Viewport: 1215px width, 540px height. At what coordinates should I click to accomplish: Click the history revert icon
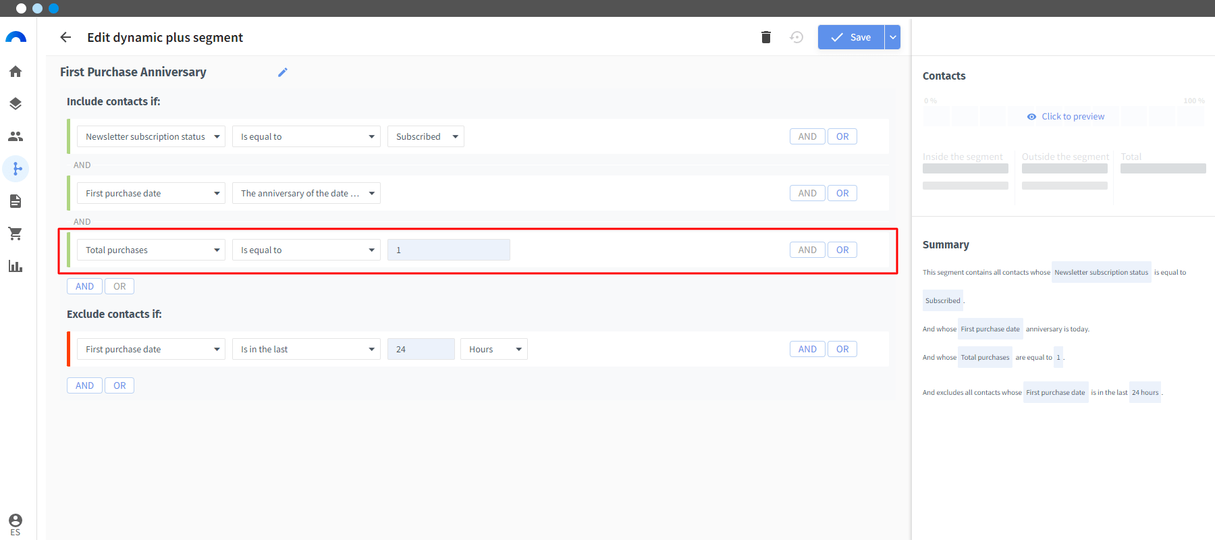pyautogui.click(x=796, y=37)
